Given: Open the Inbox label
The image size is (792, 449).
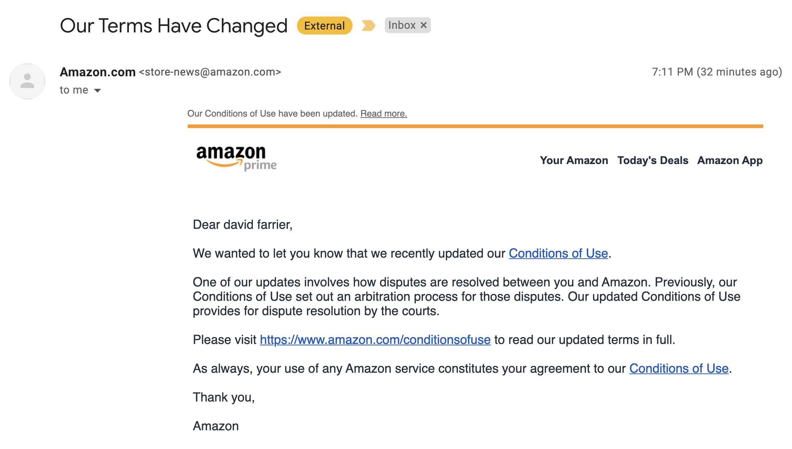Looking at the screenshot, I should point(402,25).
